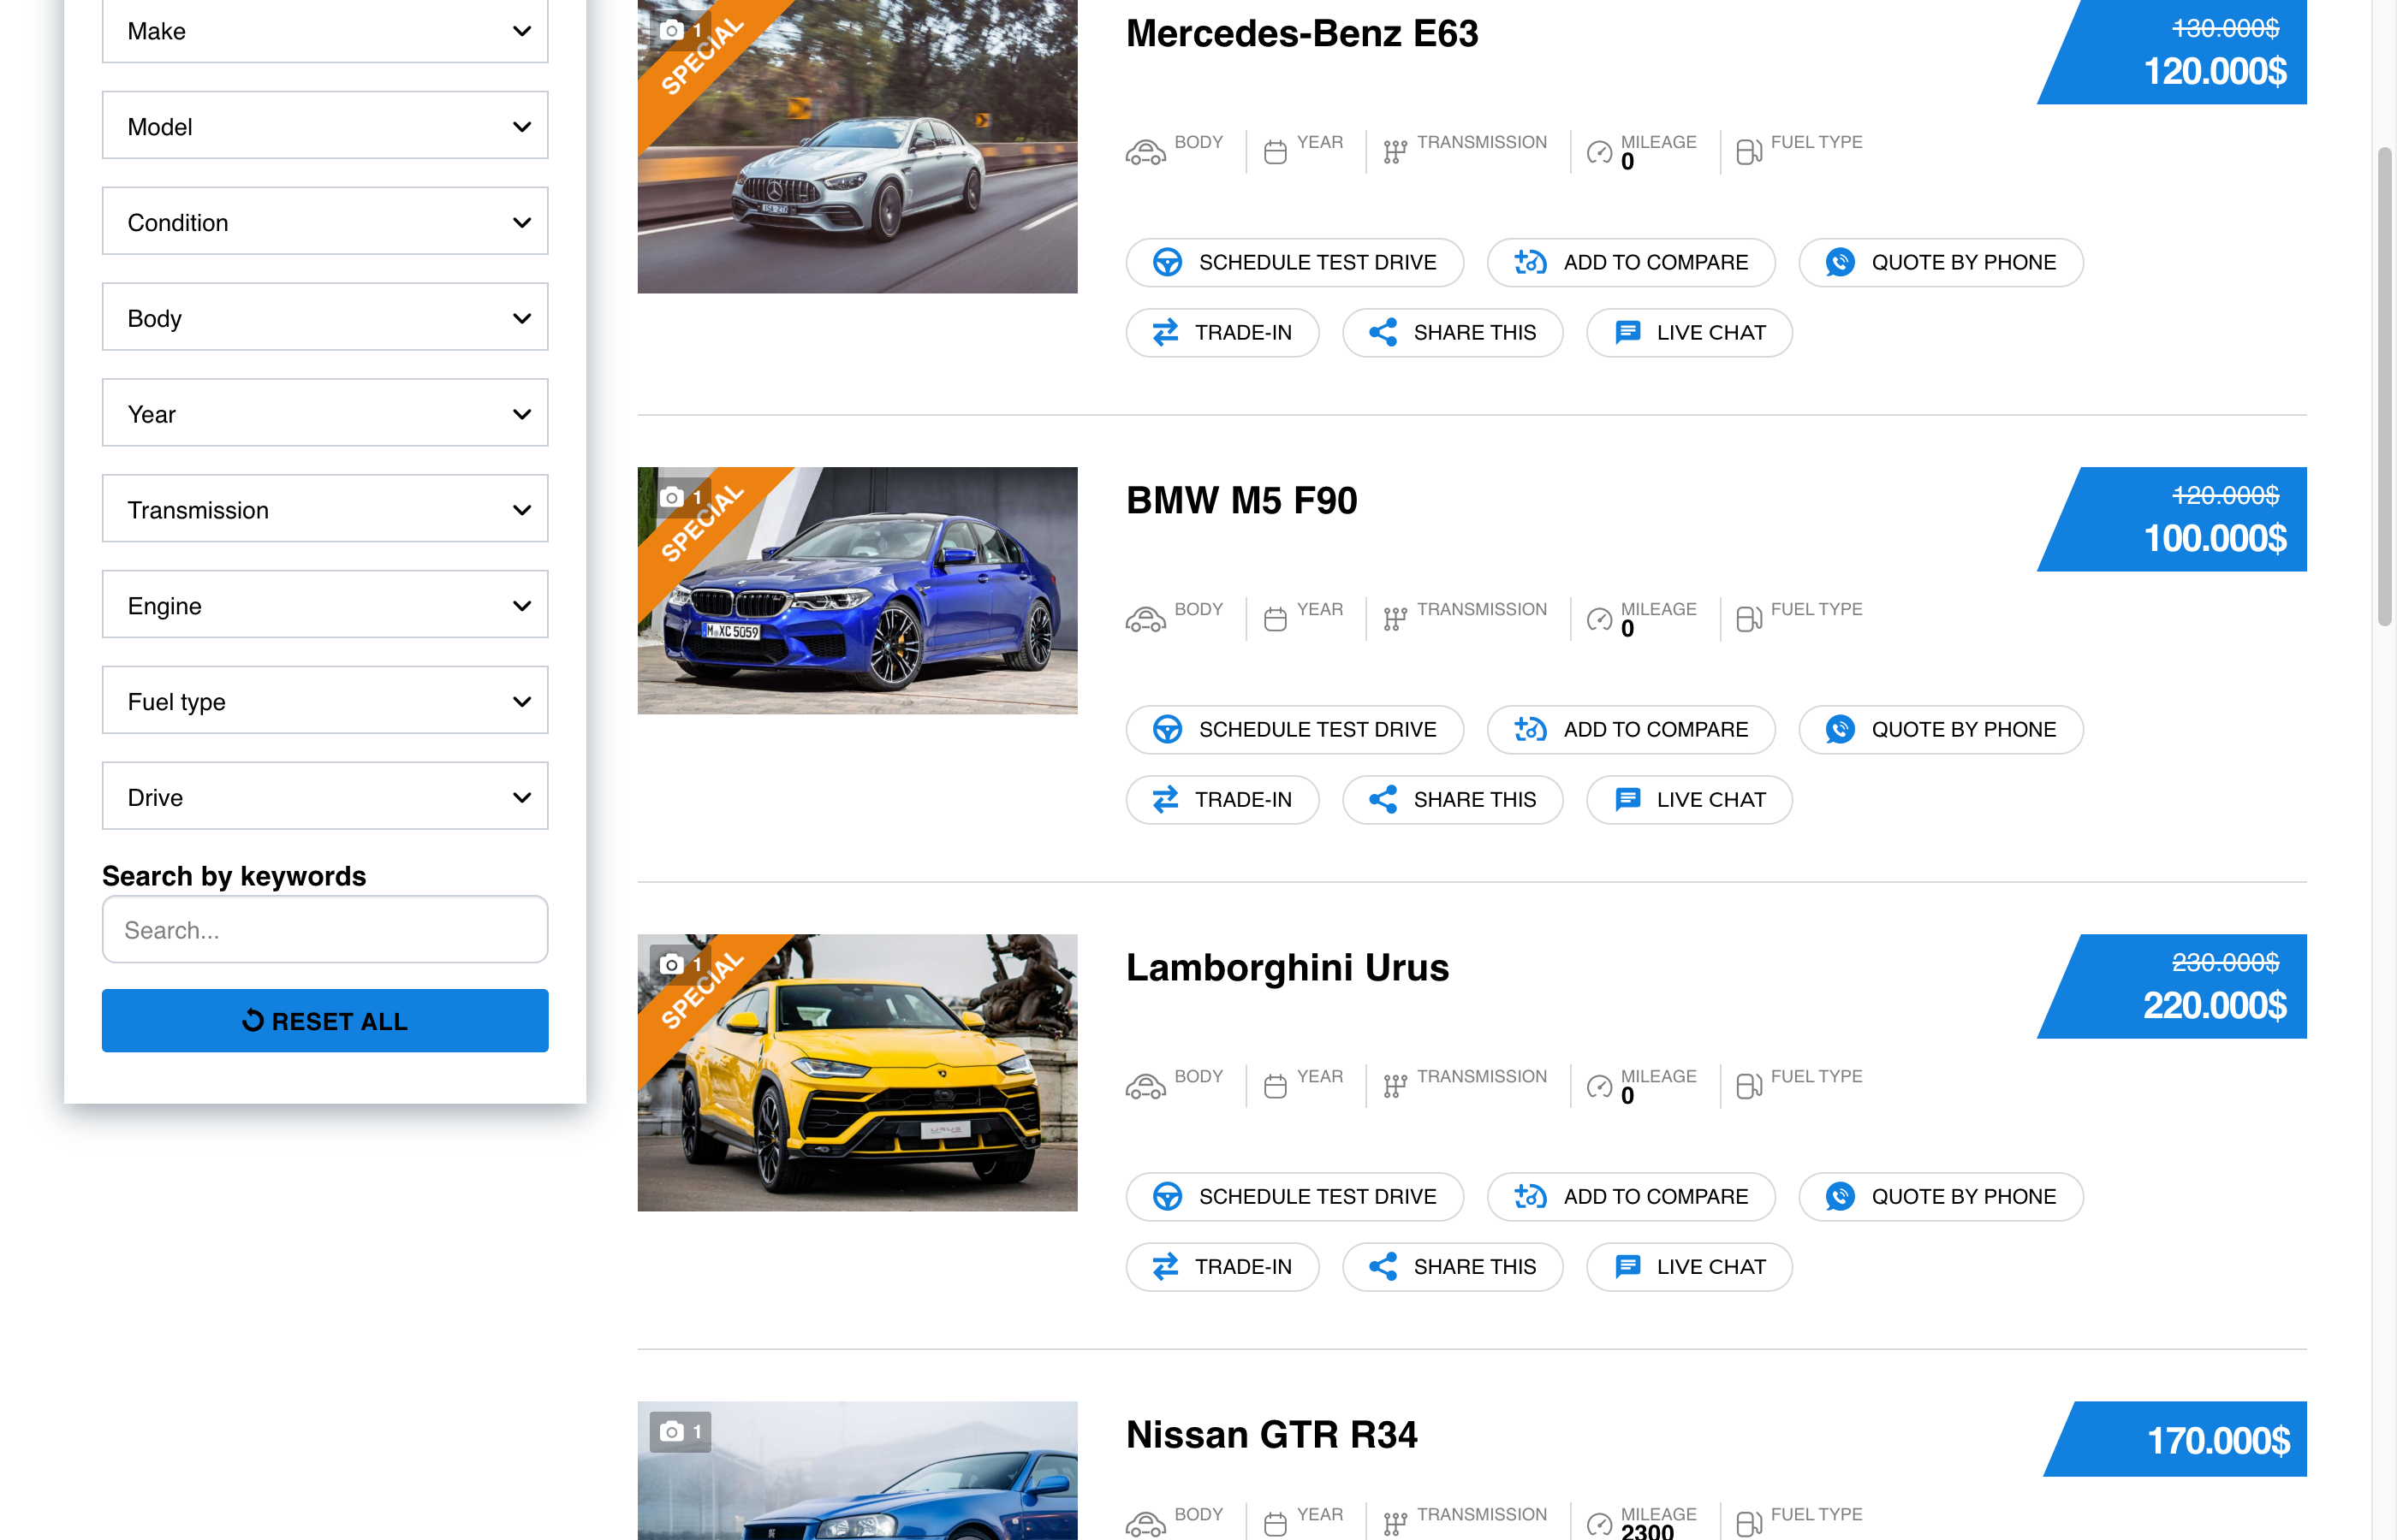2397x1540 pixels.
Task: Click the Reset All button
Action: coord(324,1020)
